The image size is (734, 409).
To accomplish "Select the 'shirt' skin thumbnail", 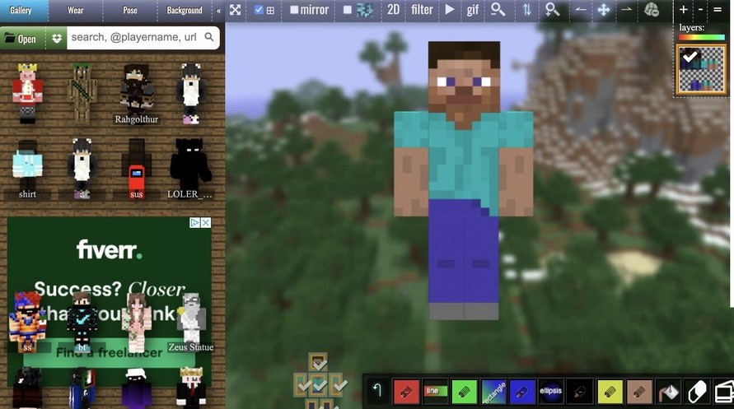I will point(27,170).
